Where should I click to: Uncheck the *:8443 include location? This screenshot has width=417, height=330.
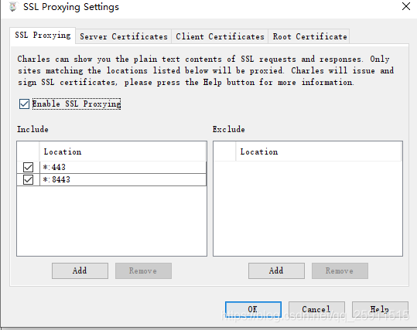click(x=28, y=179)
